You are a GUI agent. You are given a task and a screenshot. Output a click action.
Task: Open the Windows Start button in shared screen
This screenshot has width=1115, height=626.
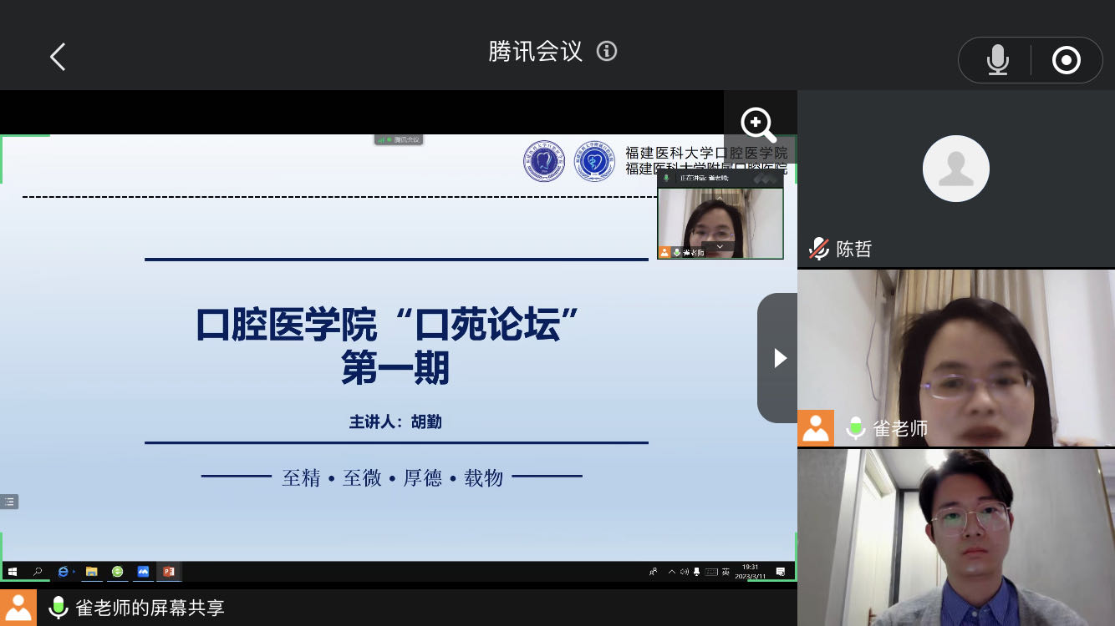point(13,572)
